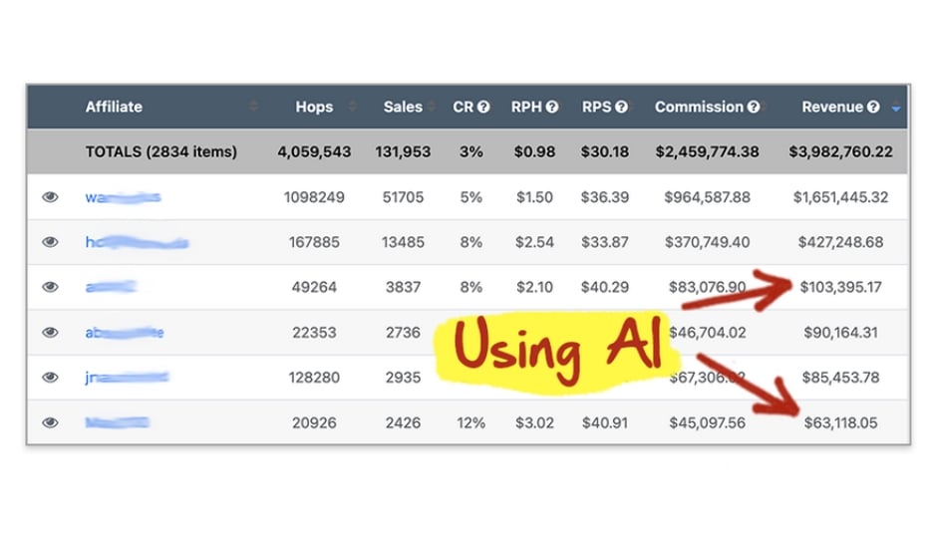Open the RPH help question-mark icon

(552, 107)
